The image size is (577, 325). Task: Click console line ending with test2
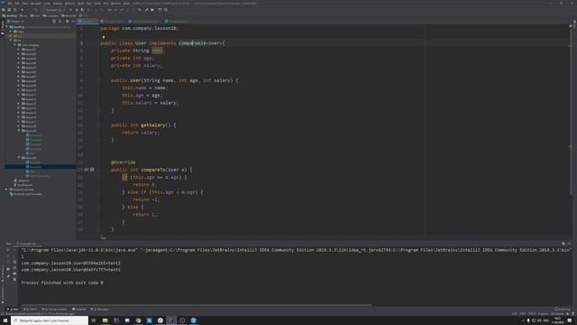click(x=71, y=263)
